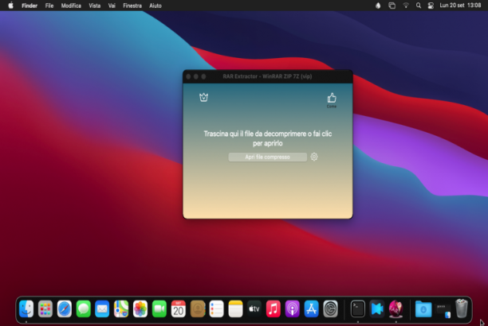The width and height of the screenshot is (488, 326).
Task: Click the RAR Extractor icon in the Dock
Action: pyautogui.click(x=396, y=309)
